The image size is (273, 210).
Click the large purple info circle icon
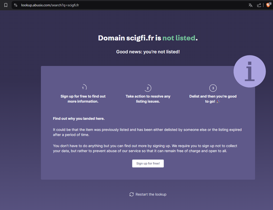(x=250, y=71)
